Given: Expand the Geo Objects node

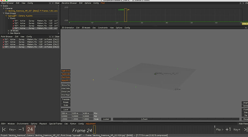Looking at the screenshot, I should 9,33.
